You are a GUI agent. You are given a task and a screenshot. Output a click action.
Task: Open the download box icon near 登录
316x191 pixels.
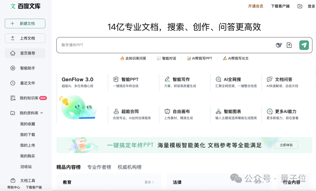coord(300,6)
